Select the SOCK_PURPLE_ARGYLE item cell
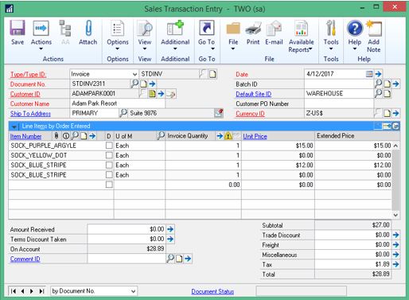The image size is (409, 300). (56, 146)
